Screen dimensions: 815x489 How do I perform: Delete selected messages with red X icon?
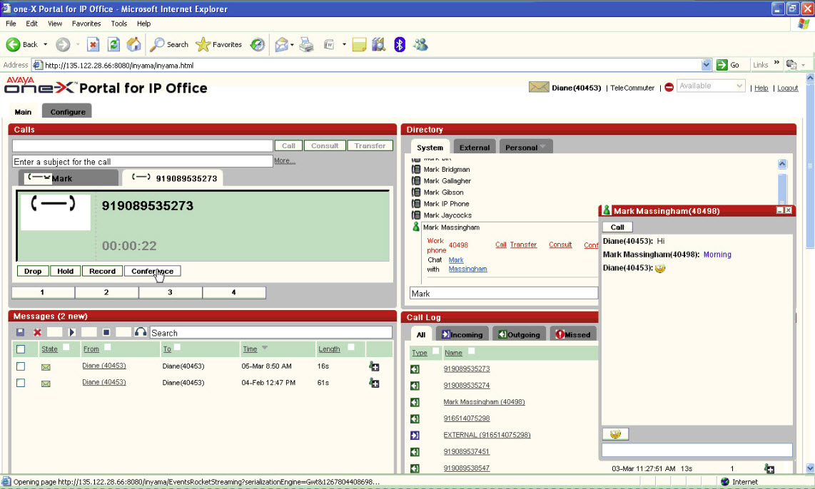coord(37,333)
